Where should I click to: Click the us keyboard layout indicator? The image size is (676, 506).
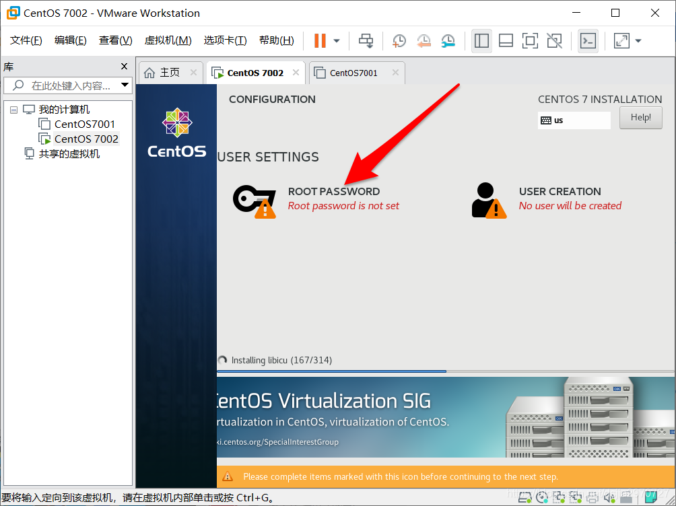click(574, 120)
